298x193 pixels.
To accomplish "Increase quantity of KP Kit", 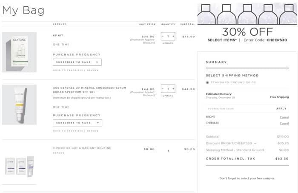I will pyautogui.click(x=173, y=37).
